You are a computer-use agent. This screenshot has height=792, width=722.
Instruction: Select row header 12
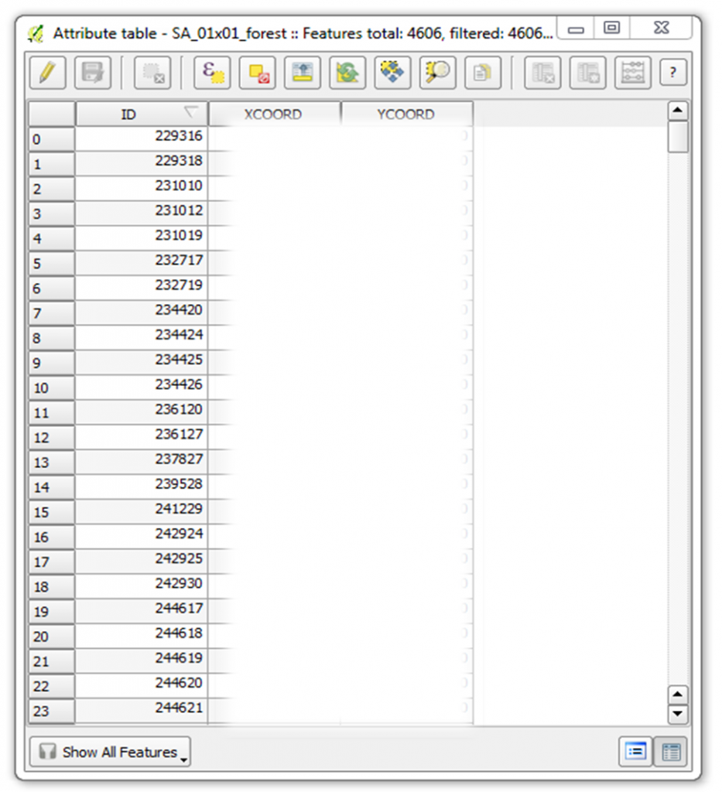click(x=52, y=438)
